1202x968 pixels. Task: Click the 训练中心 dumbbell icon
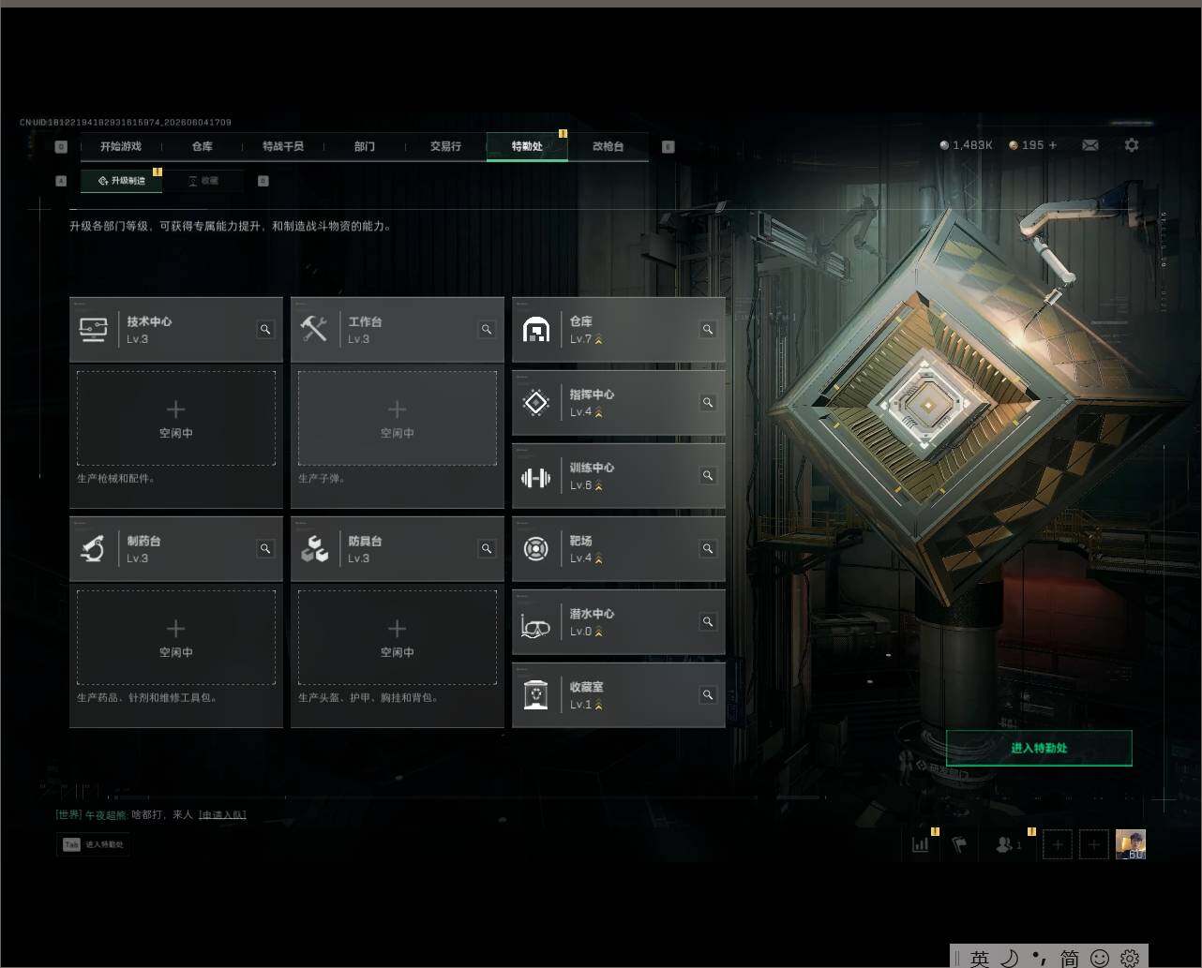pos(535,477)
